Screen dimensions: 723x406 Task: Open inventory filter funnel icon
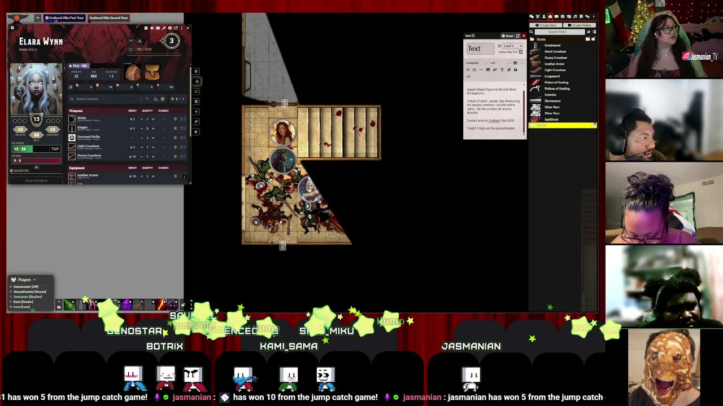(x=147, y=99)
